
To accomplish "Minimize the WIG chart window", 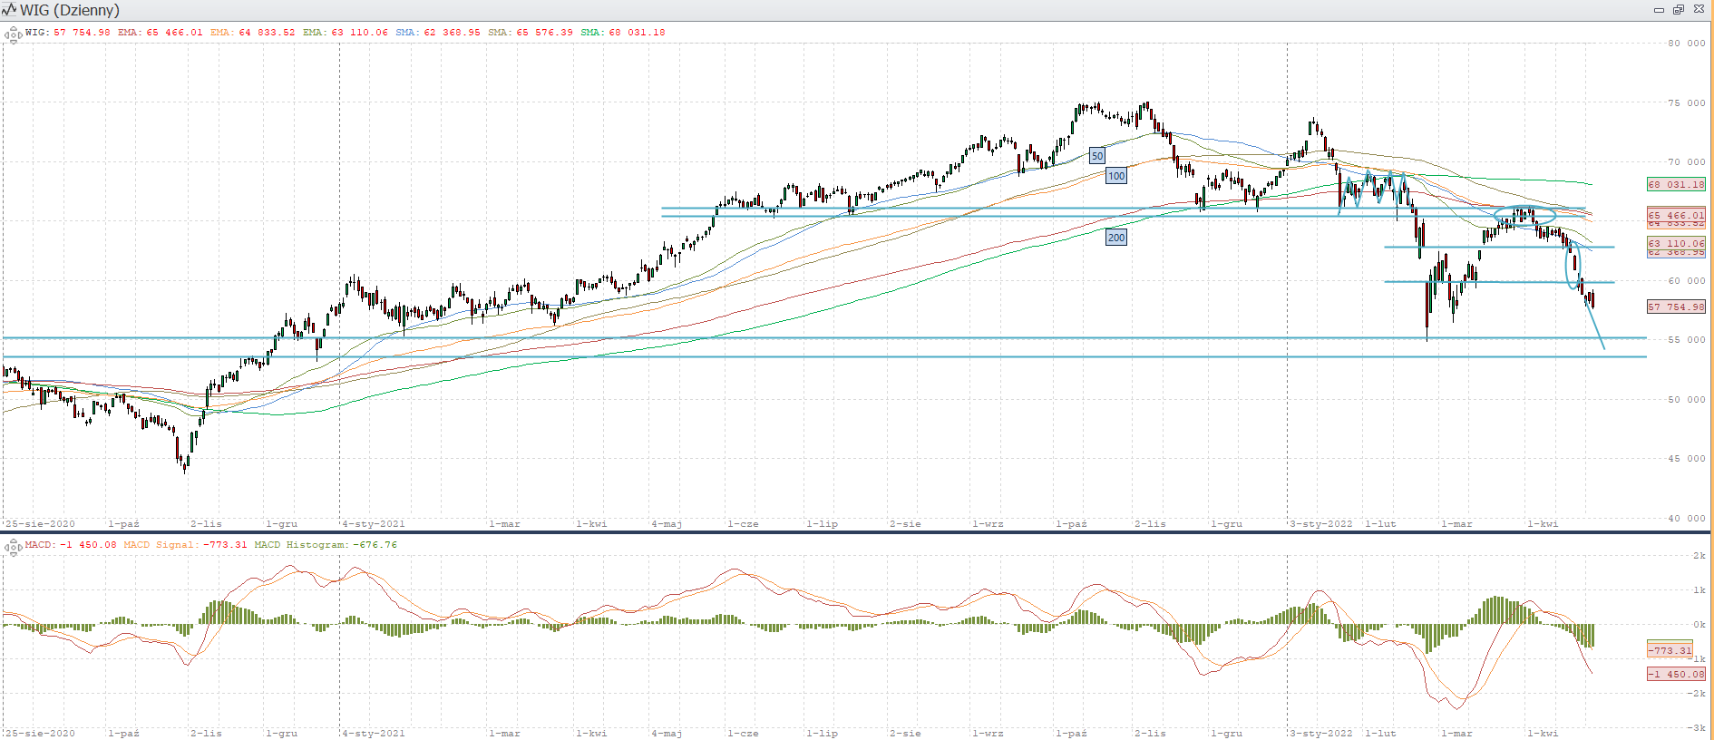I will [1659, 10].
